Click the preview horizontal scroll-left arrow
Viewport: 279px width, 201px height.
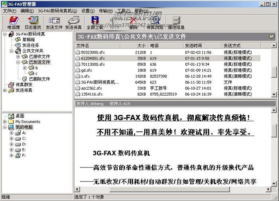coord(77,189)
